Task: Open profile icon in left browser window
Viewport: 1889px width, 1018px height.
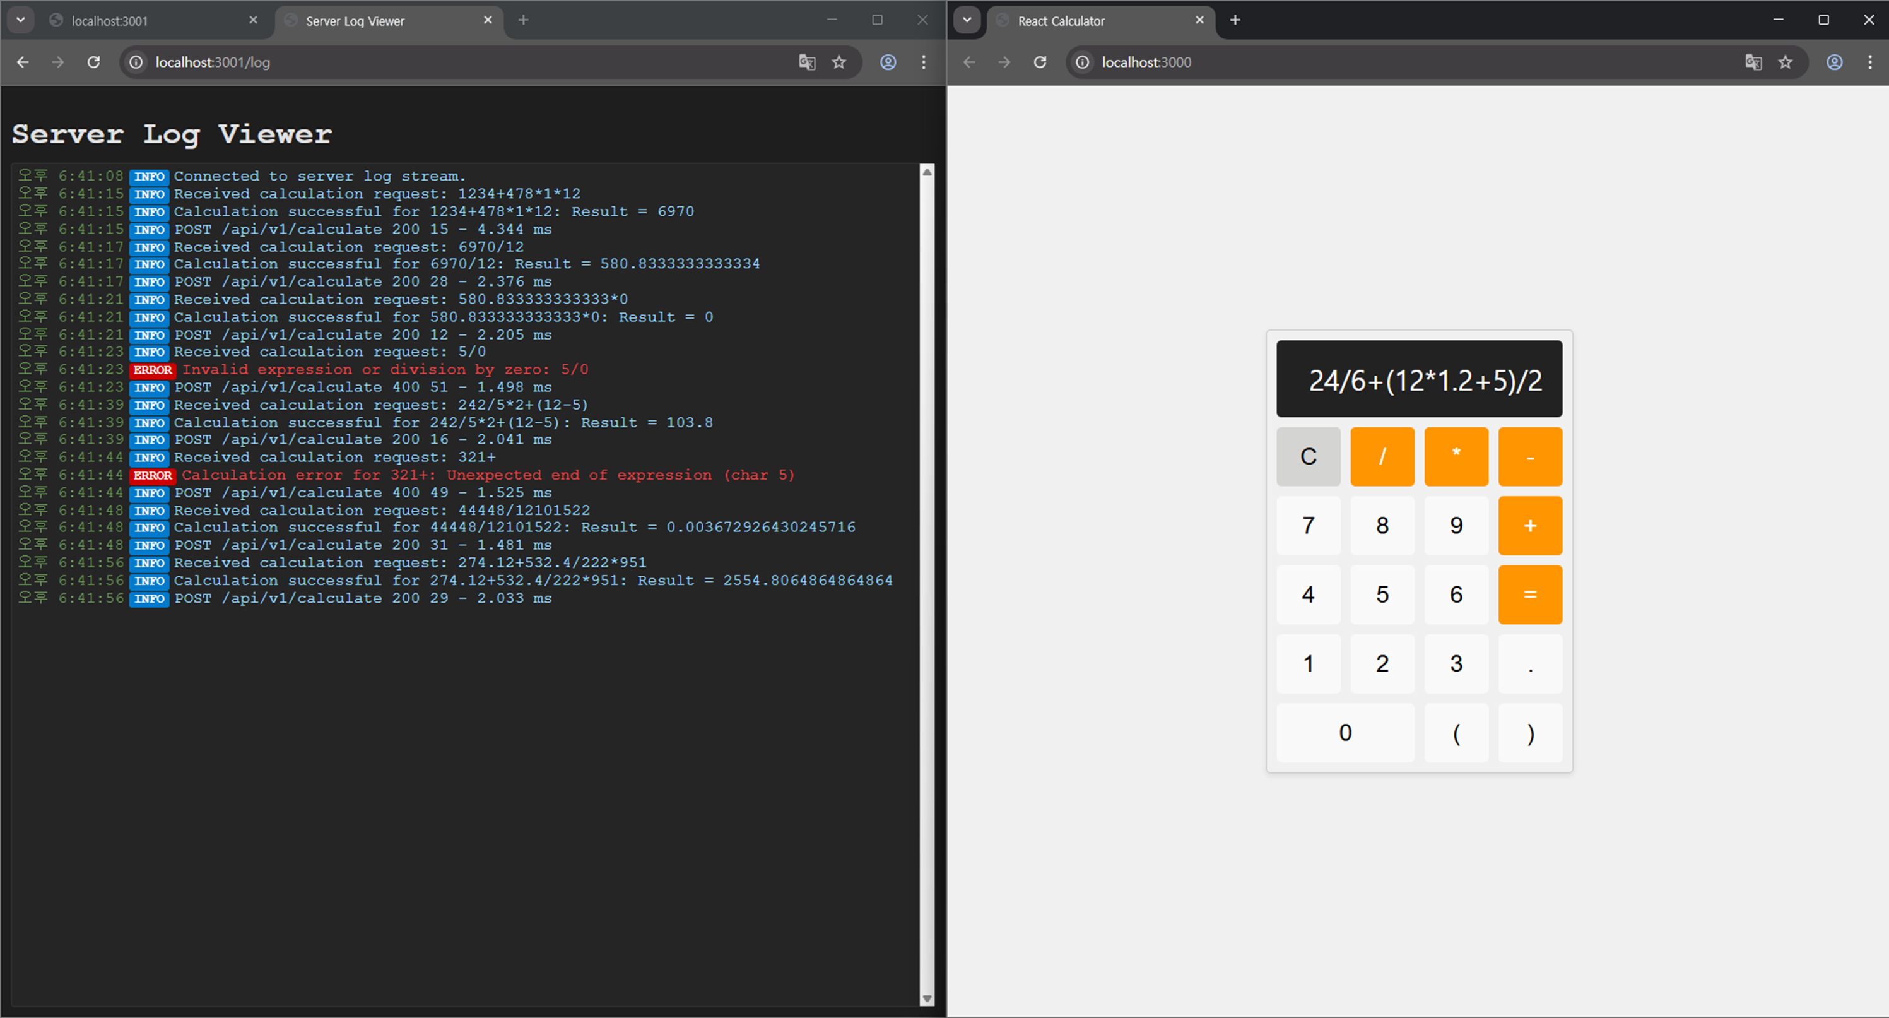Action: coord(888,62)
